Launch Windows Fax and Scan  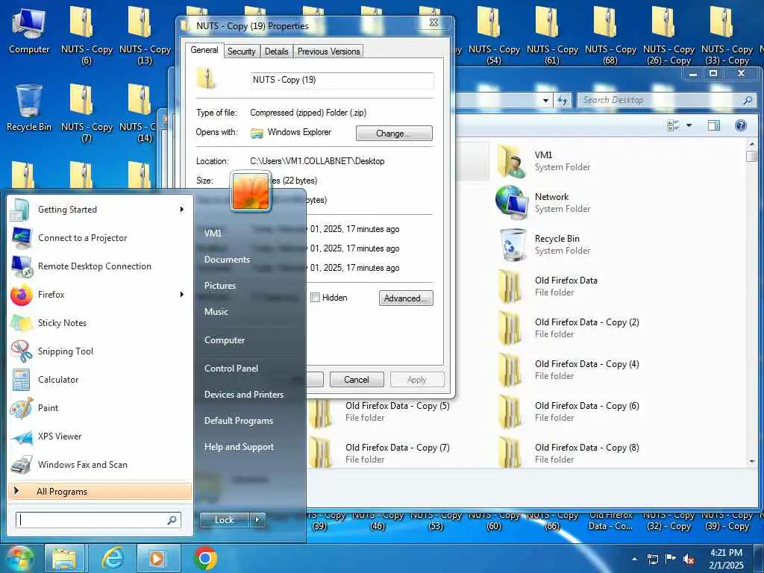tap(99, 464)
